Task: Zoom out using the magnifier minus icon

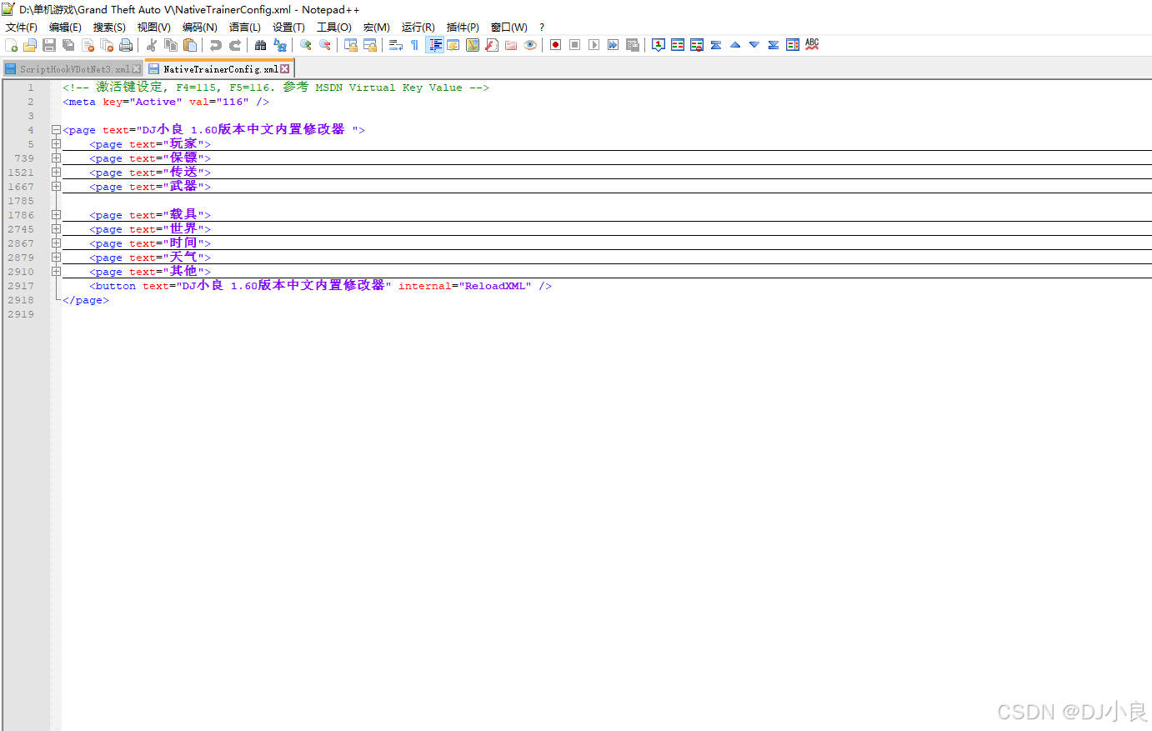Action: 325,45
